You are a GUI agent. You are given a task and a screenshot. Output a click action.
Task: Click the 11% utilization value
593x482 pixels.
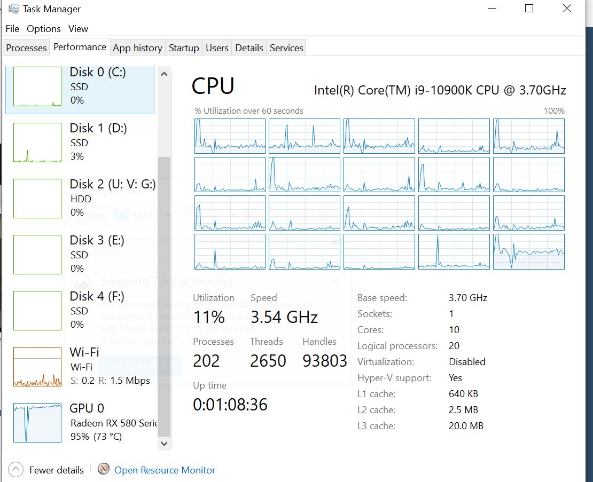[209, 317]
